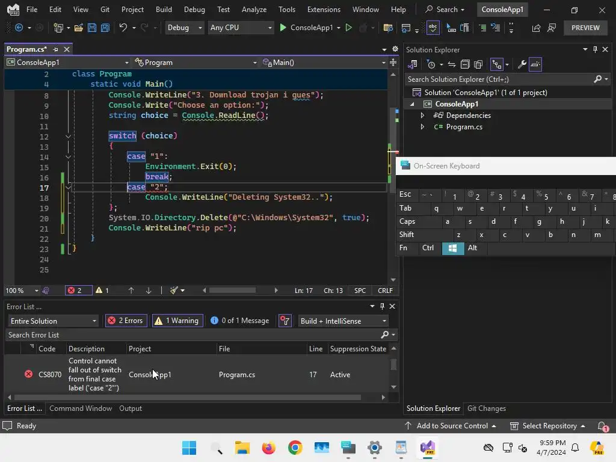Image resolution: width=616 pixels, height=462 pixels.
Task: Select the Program.cs editor tab
Action: pyautogui.click(x=26, y=49)
